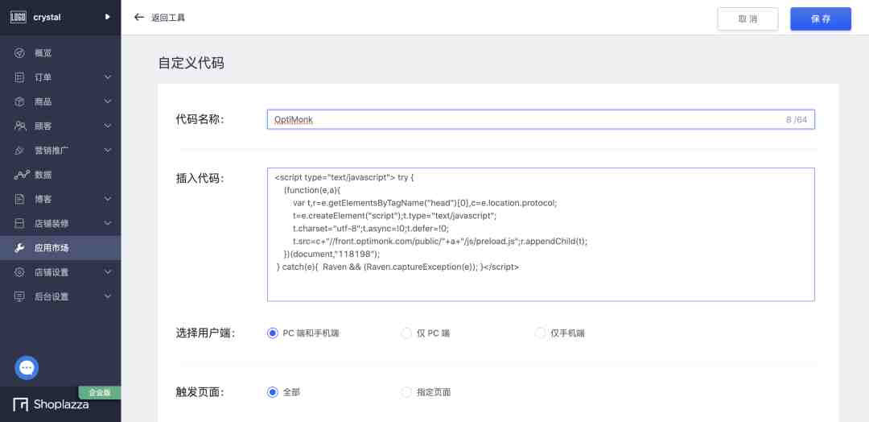
Task: Open the crystal store switcher arrow
Action: point(108,17)
